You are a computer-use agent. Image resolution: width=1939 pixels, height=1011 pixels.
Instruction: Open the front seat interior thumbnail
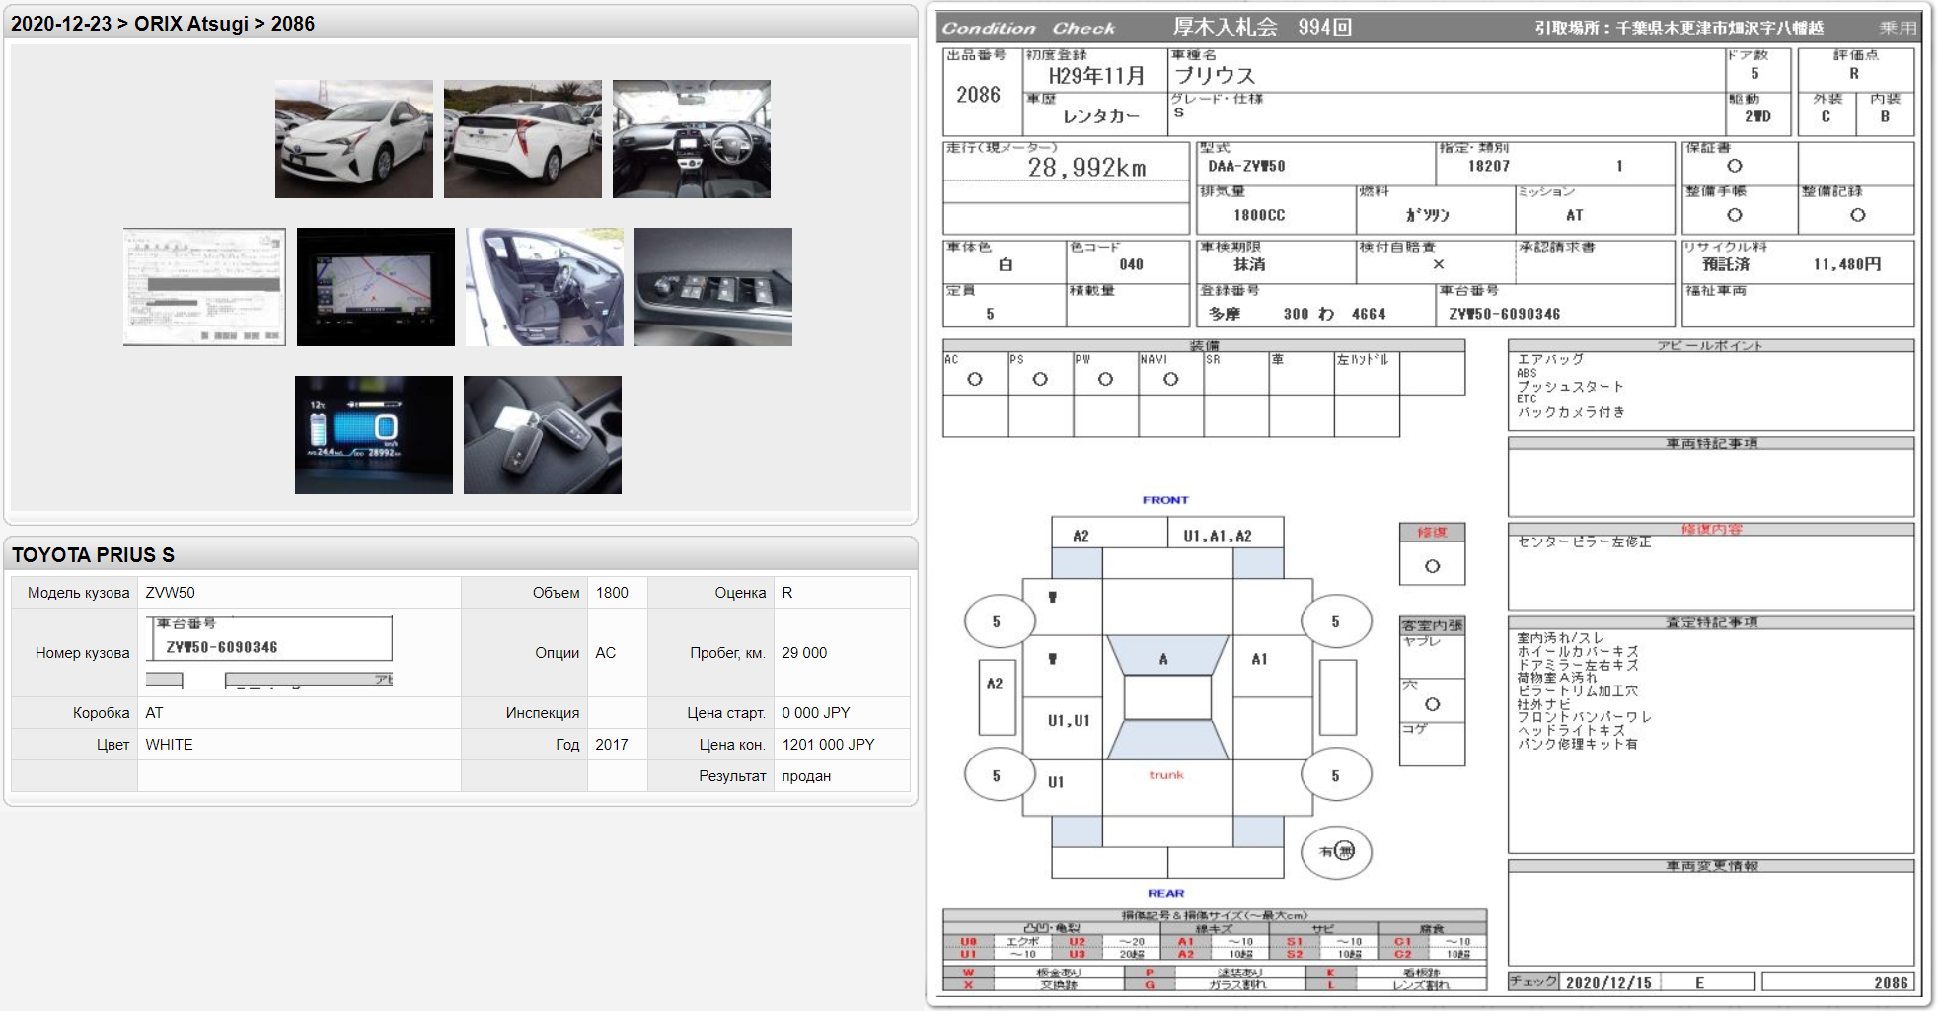tap(544, 287)
